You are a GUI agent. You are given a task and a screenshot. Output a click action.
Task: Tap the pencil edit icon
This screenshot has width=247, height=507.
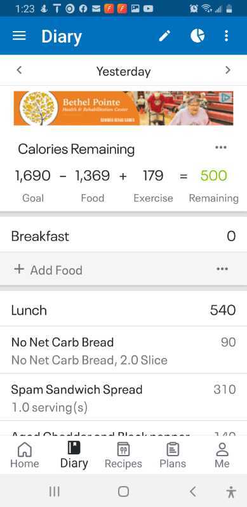[x=164, y=36]
